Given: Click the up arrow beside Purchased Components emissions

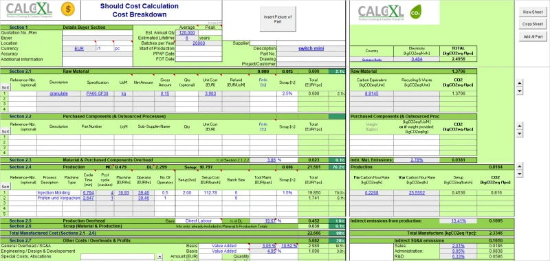Looking at the screenshot, I should click(520, 126).
